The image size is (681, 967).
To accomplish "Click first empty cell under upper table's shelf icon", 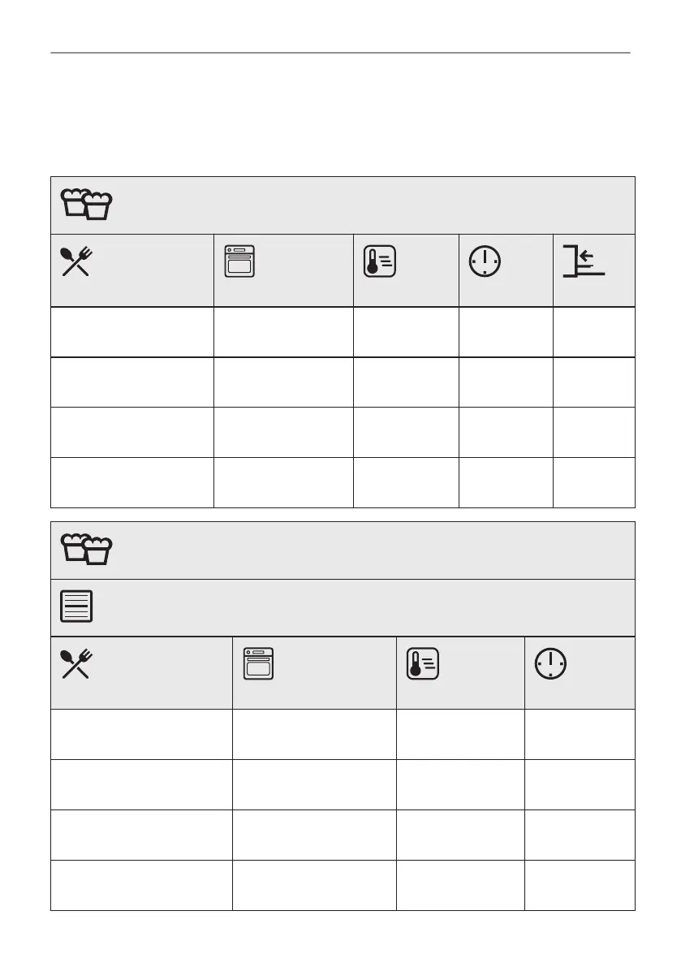I will pos(593,332).
